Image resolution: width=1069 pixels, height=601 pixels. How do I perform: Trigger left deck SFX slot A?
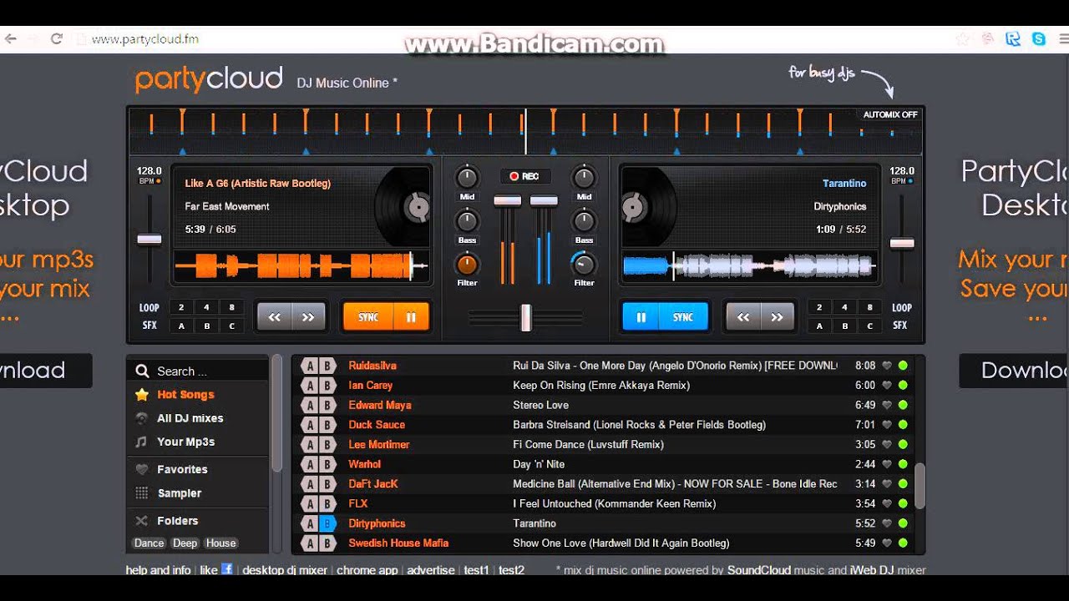pos(181,326)
